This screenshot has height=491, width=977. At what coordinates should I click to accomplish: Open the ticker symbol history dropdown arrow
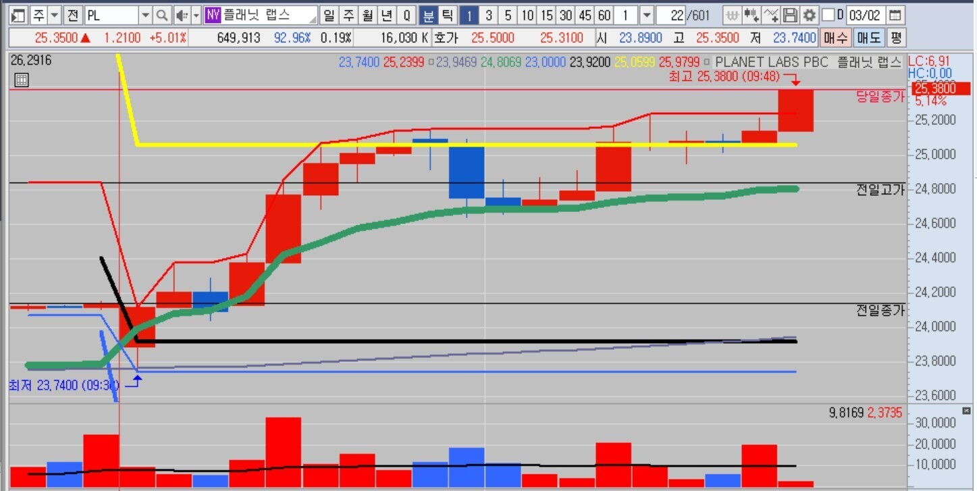coord(145,15)
